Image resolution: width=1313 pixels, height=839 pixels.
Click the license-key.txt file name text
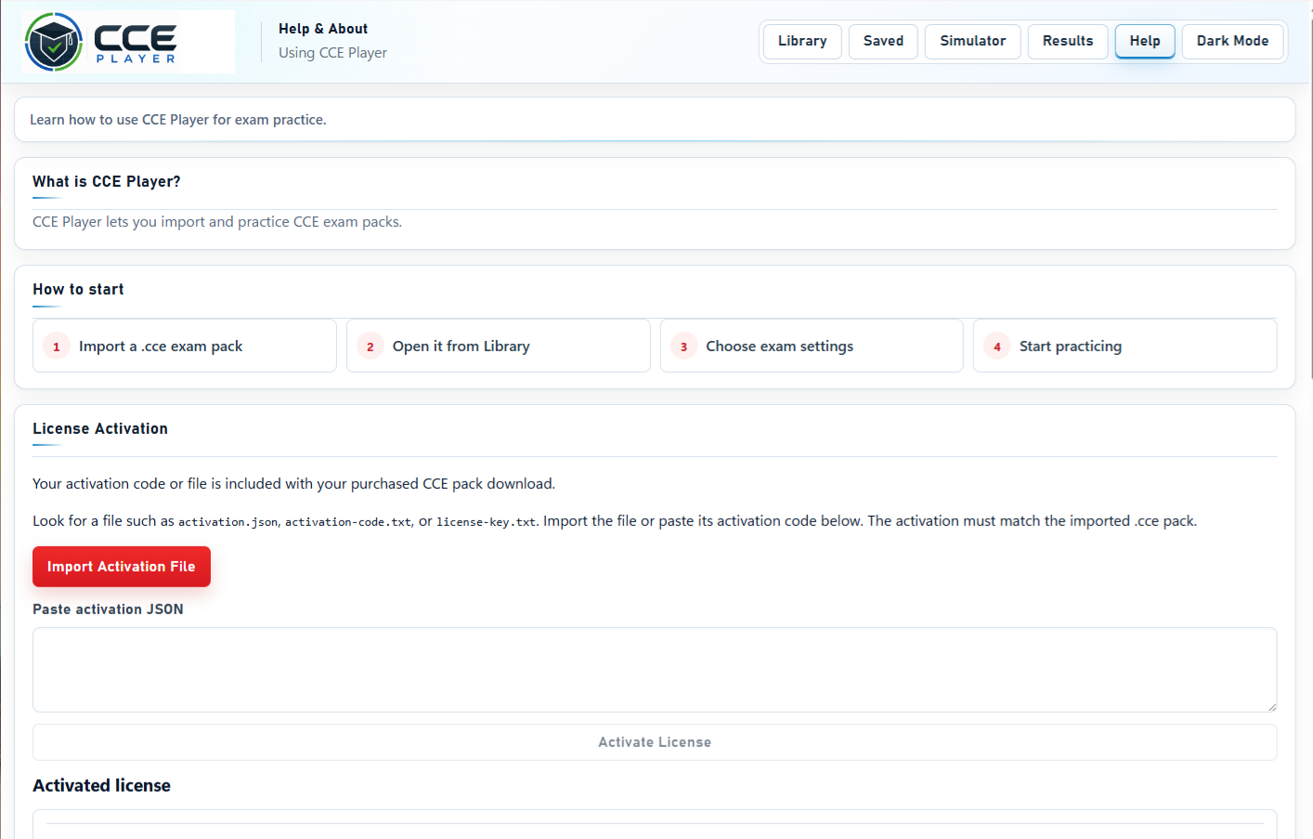pyautogui.click(x=486, y=522)
